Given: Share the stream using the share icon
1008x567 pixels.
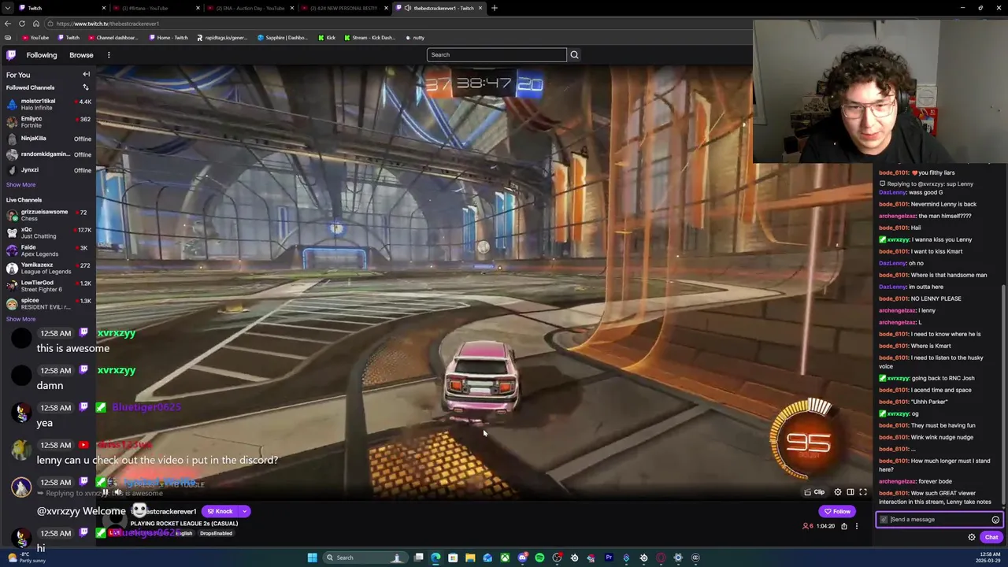Looking at the screenshot, I should coord(844,526).
